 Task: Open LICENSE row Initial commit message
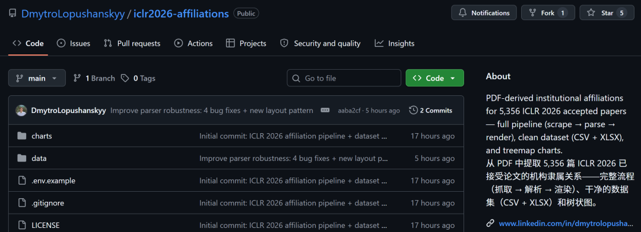click(x=293, y=225)
